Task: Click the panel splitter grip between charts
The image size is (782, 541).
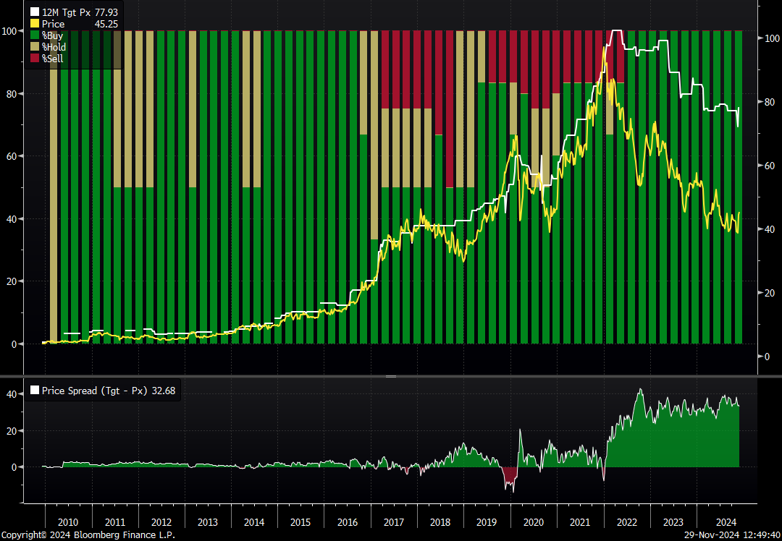Action: [x=390, y=377]
